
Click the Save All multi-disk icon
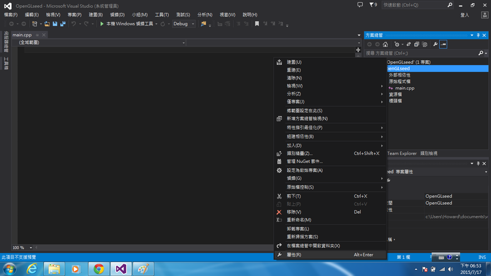pos(63,24)
